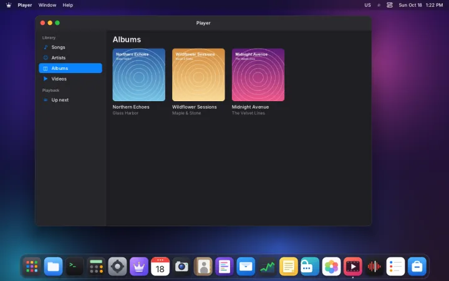The height and width of the screenshot is (281, 449).
Task: Open the Help menu
Action: [68, 5]
